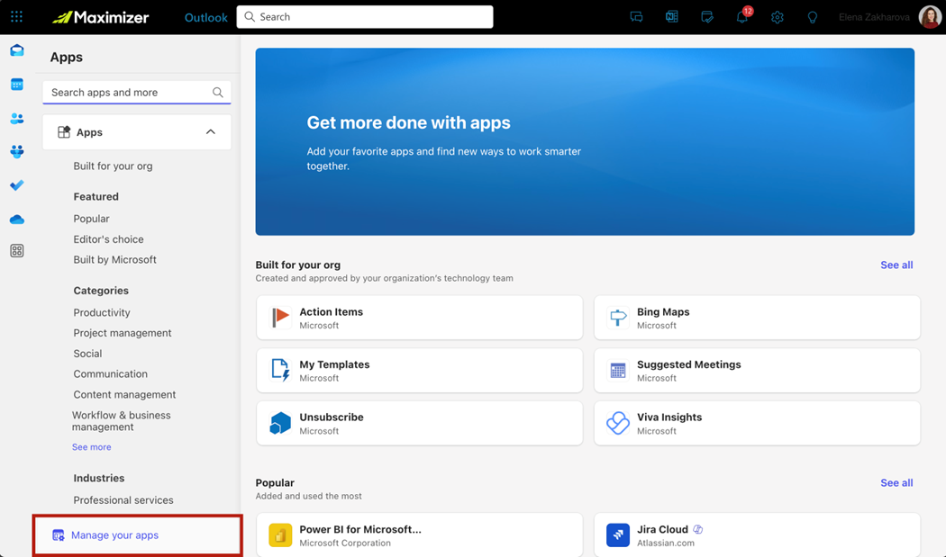Select Built by Microsoft in sidebar
Viewport: 946px width, 557px height.
click(114, 260)
